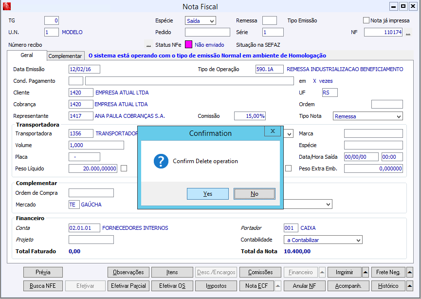
Task: Click the Peso Líquido value field
Action: [93, 168]
